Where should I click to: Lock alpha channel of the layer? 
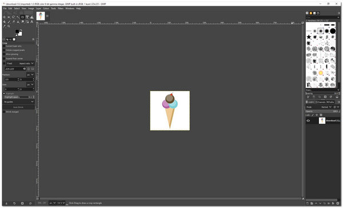[x=321, y=115]
